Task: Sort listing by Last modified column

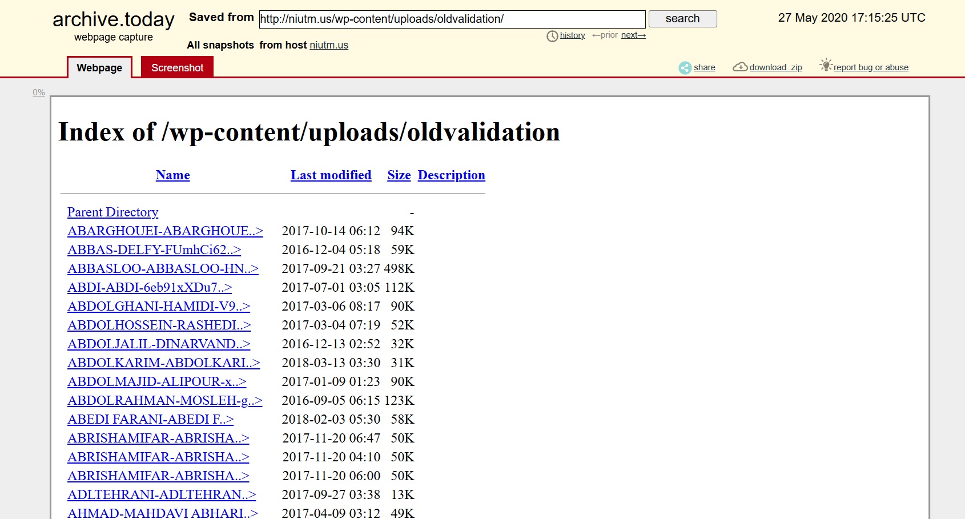Action: (331, 175)
